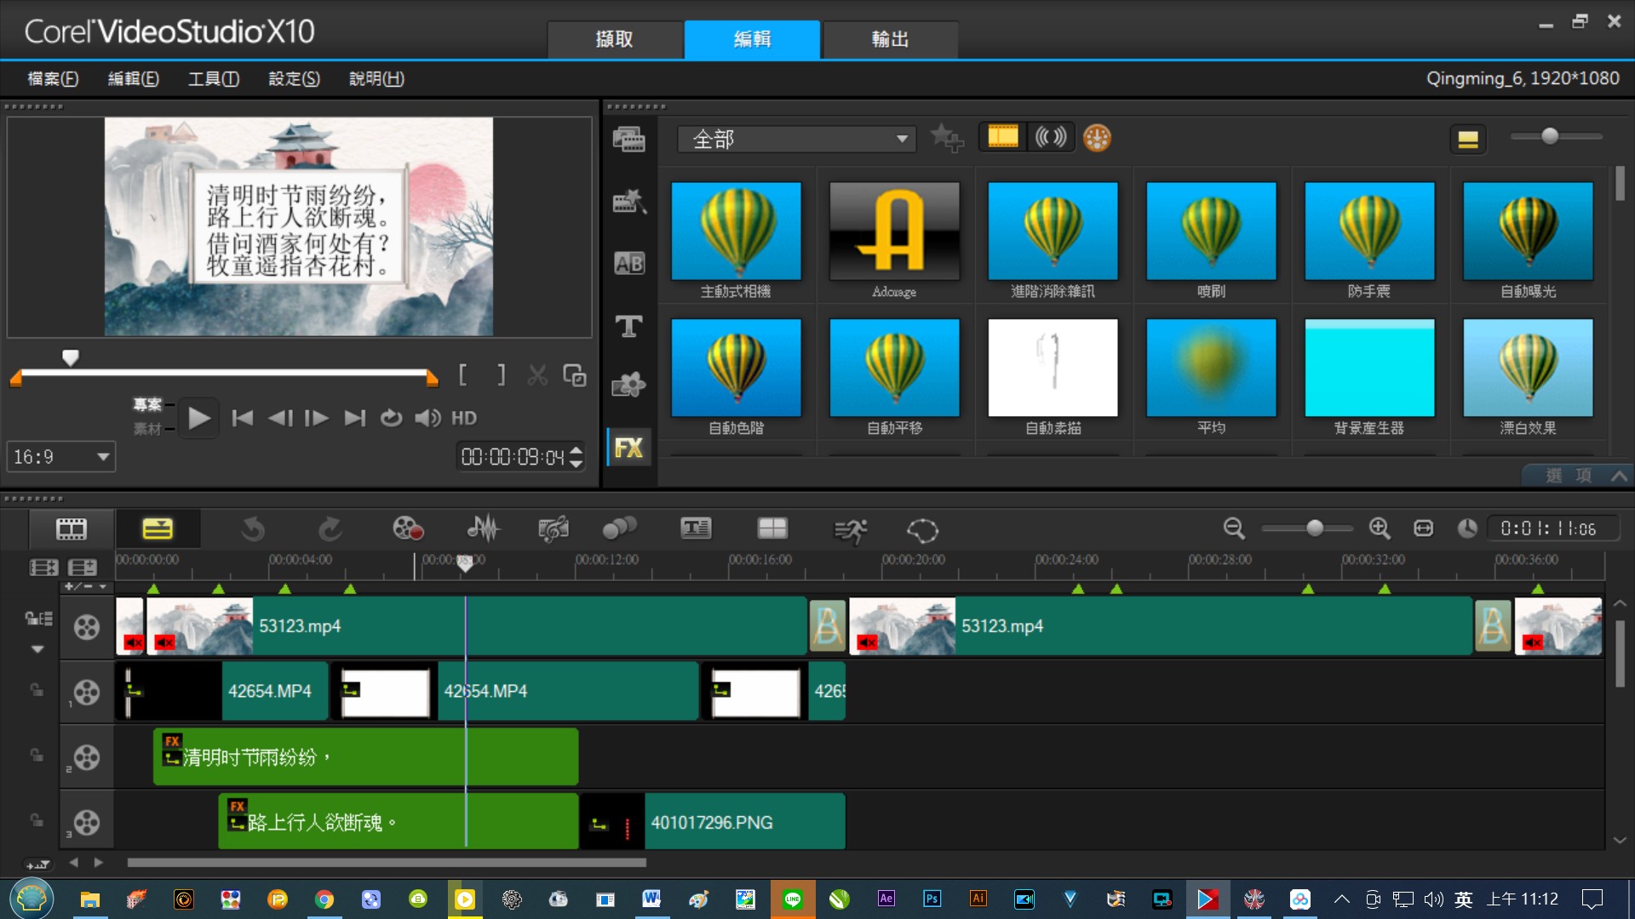The image size is (1635, 919).
Task: Open the 16:9 aspect ratio dropdown
Action: pyautogui.click(x=61, y=457)
